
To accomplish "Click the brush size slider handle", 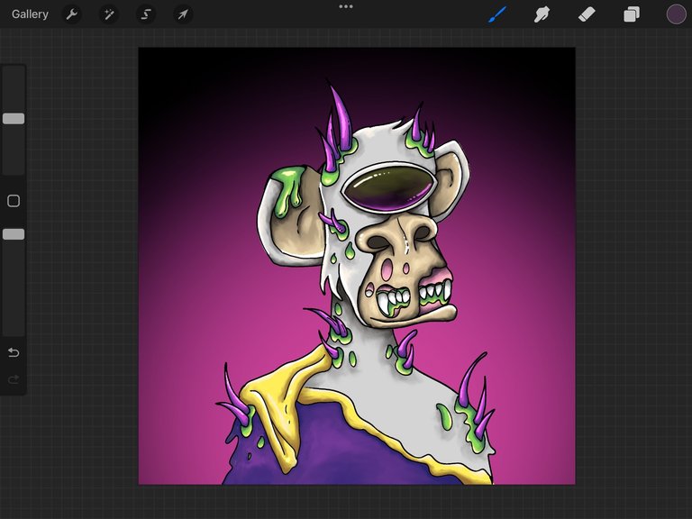I will [x=14, y=118].
